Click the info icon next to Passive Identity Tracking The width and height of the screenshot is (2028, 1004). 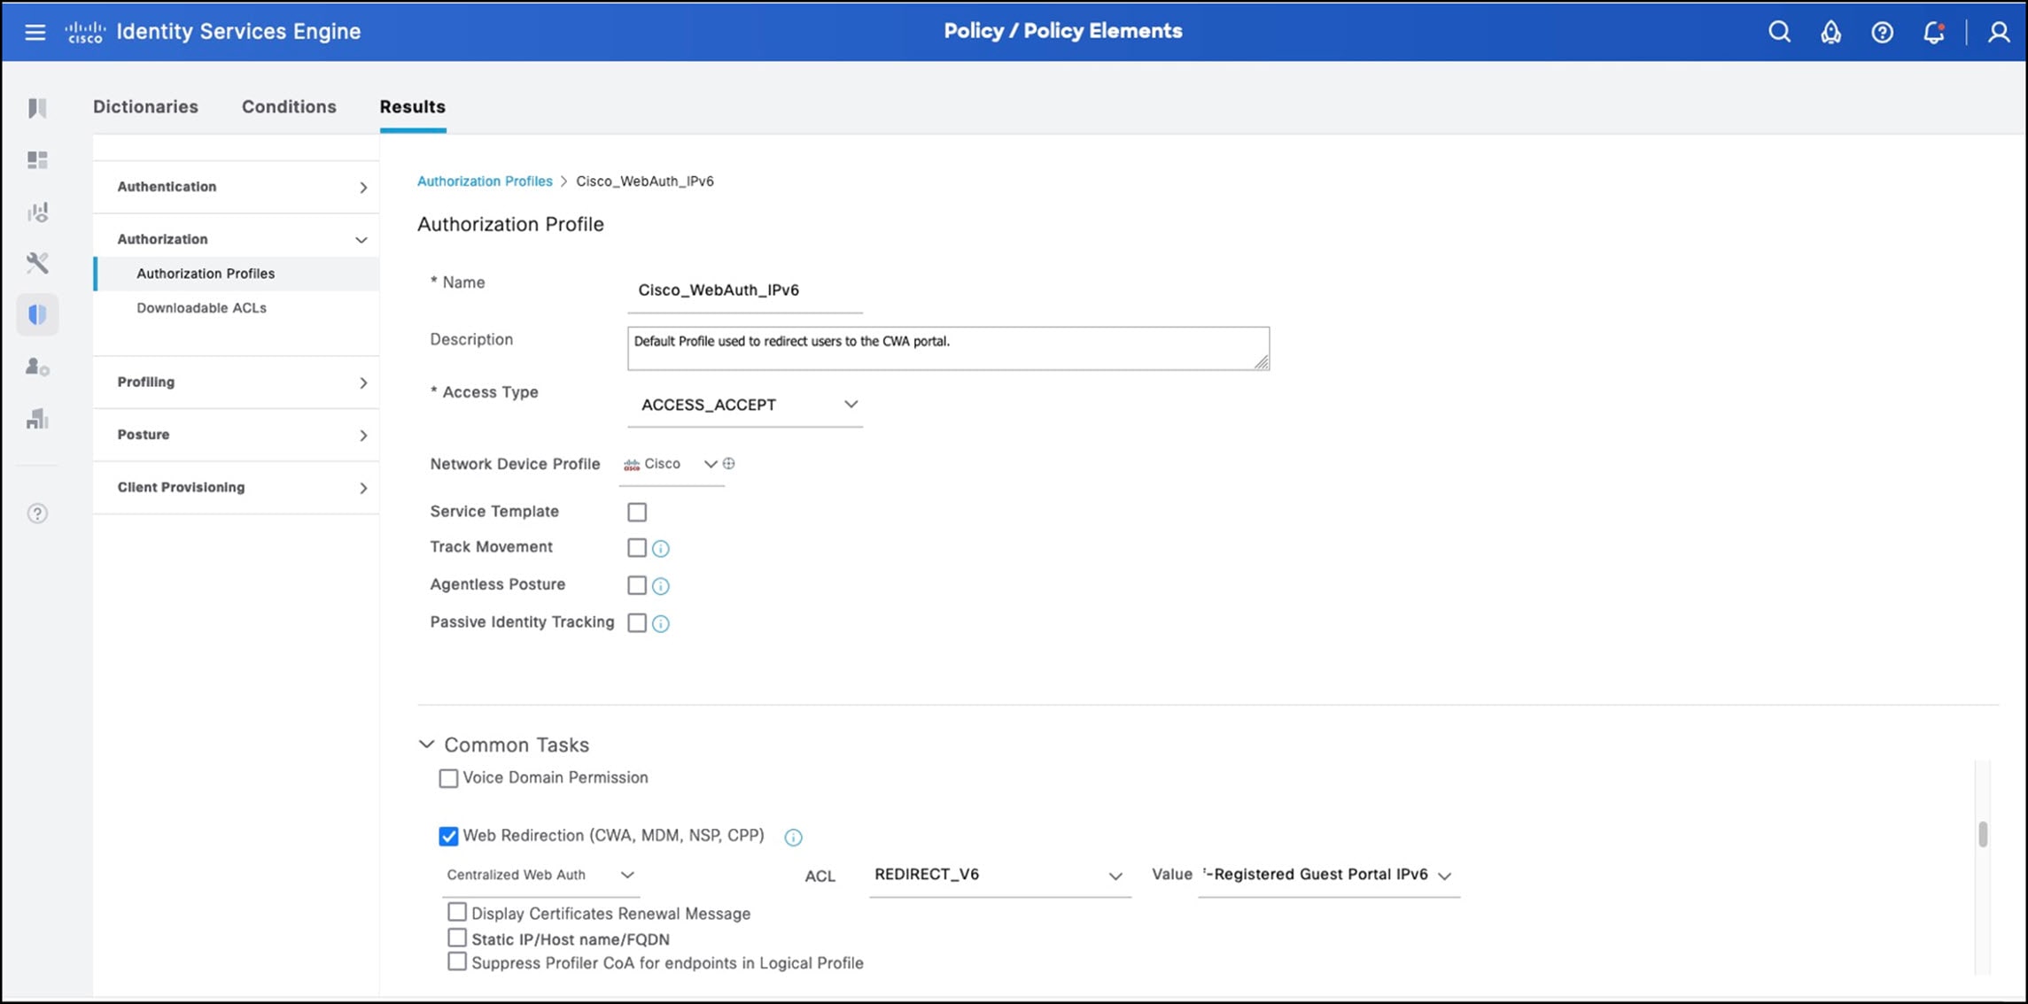(661, 624)
